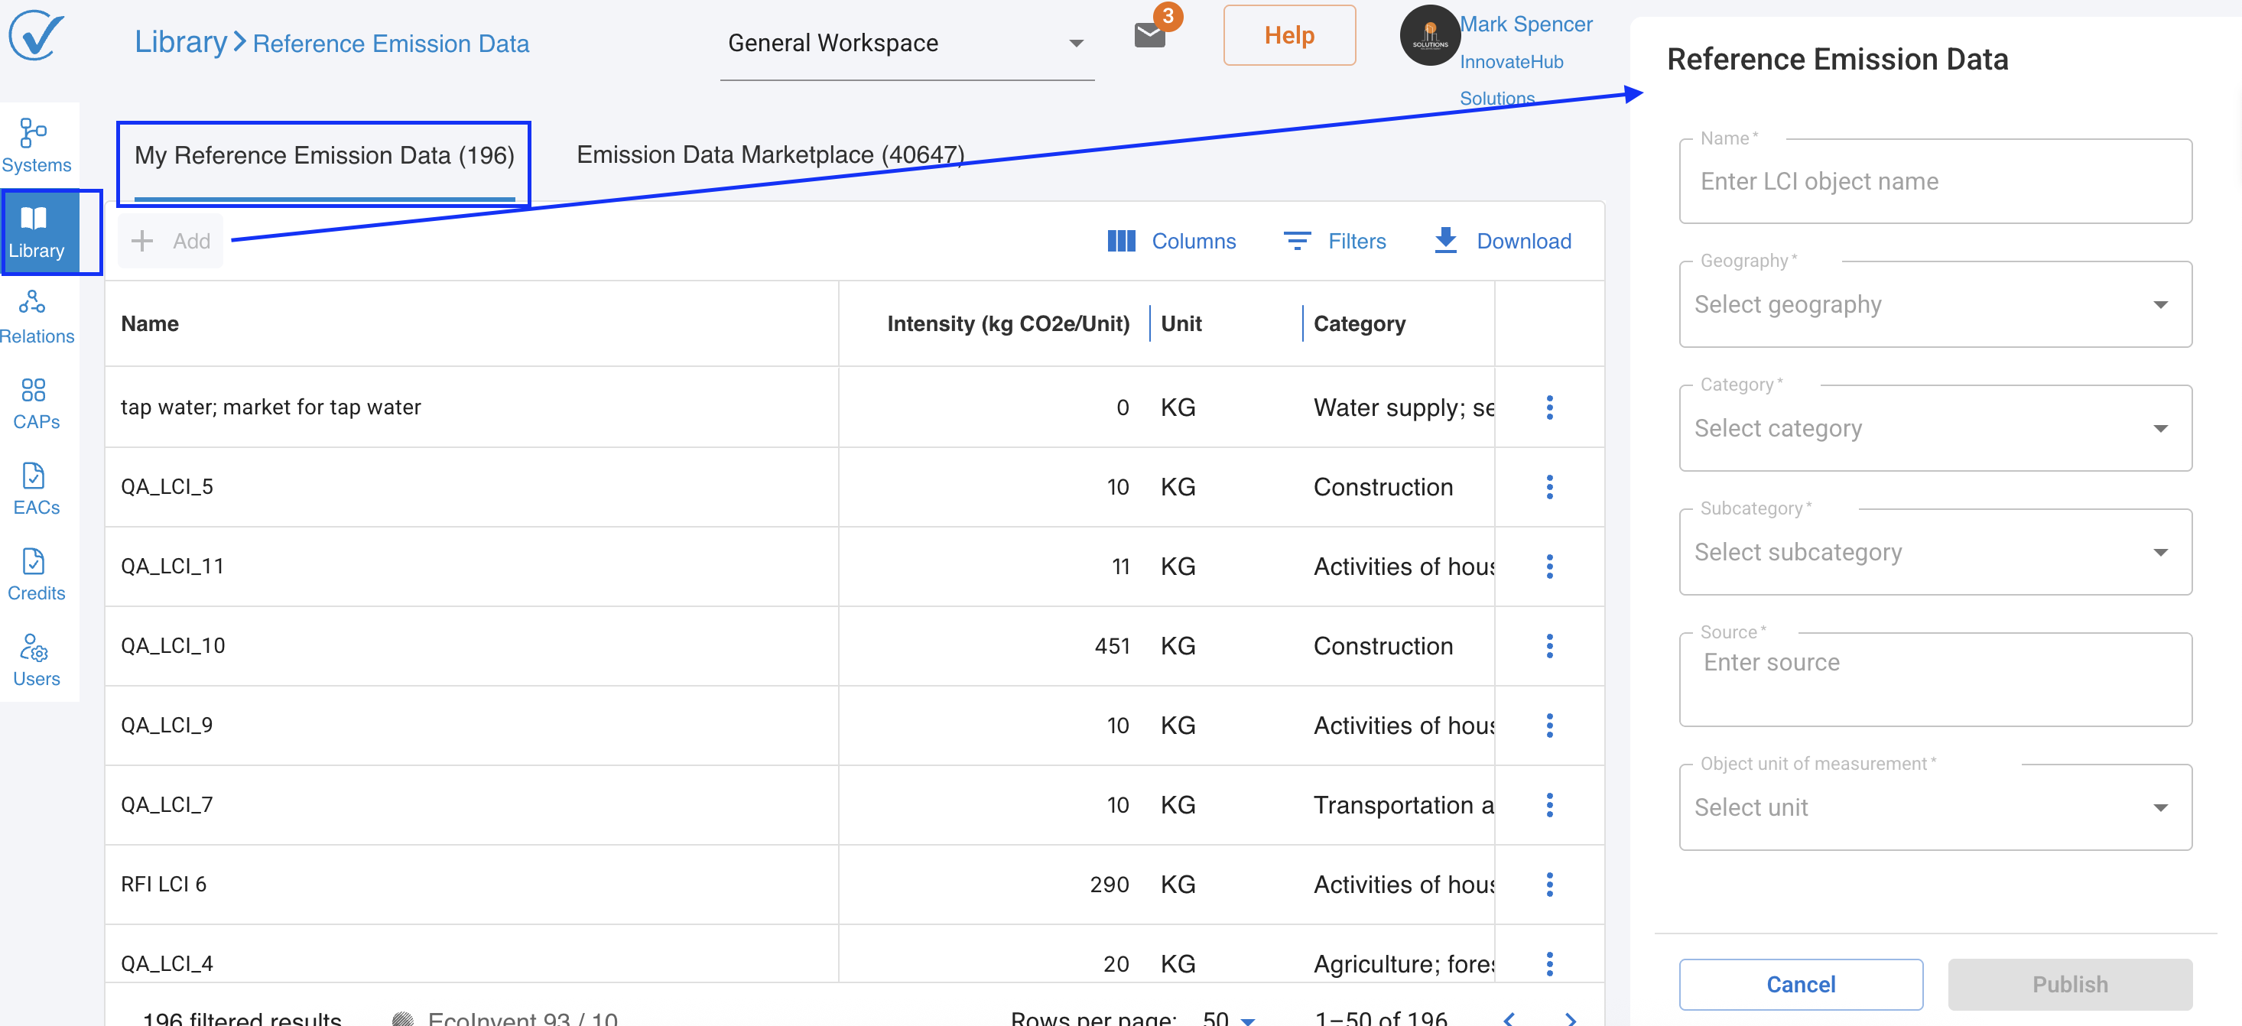This screenshot has width=2242, height=1026.
Task: Open Users from the sidebar
Action: coord(36,661)
